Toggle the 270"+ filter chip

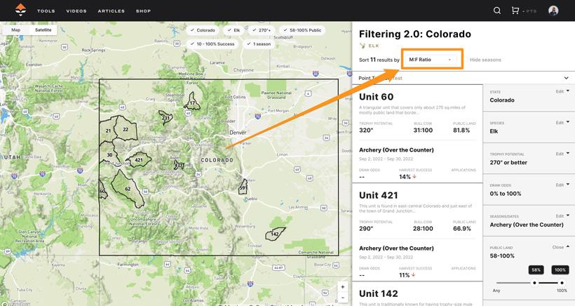(262, 30)
